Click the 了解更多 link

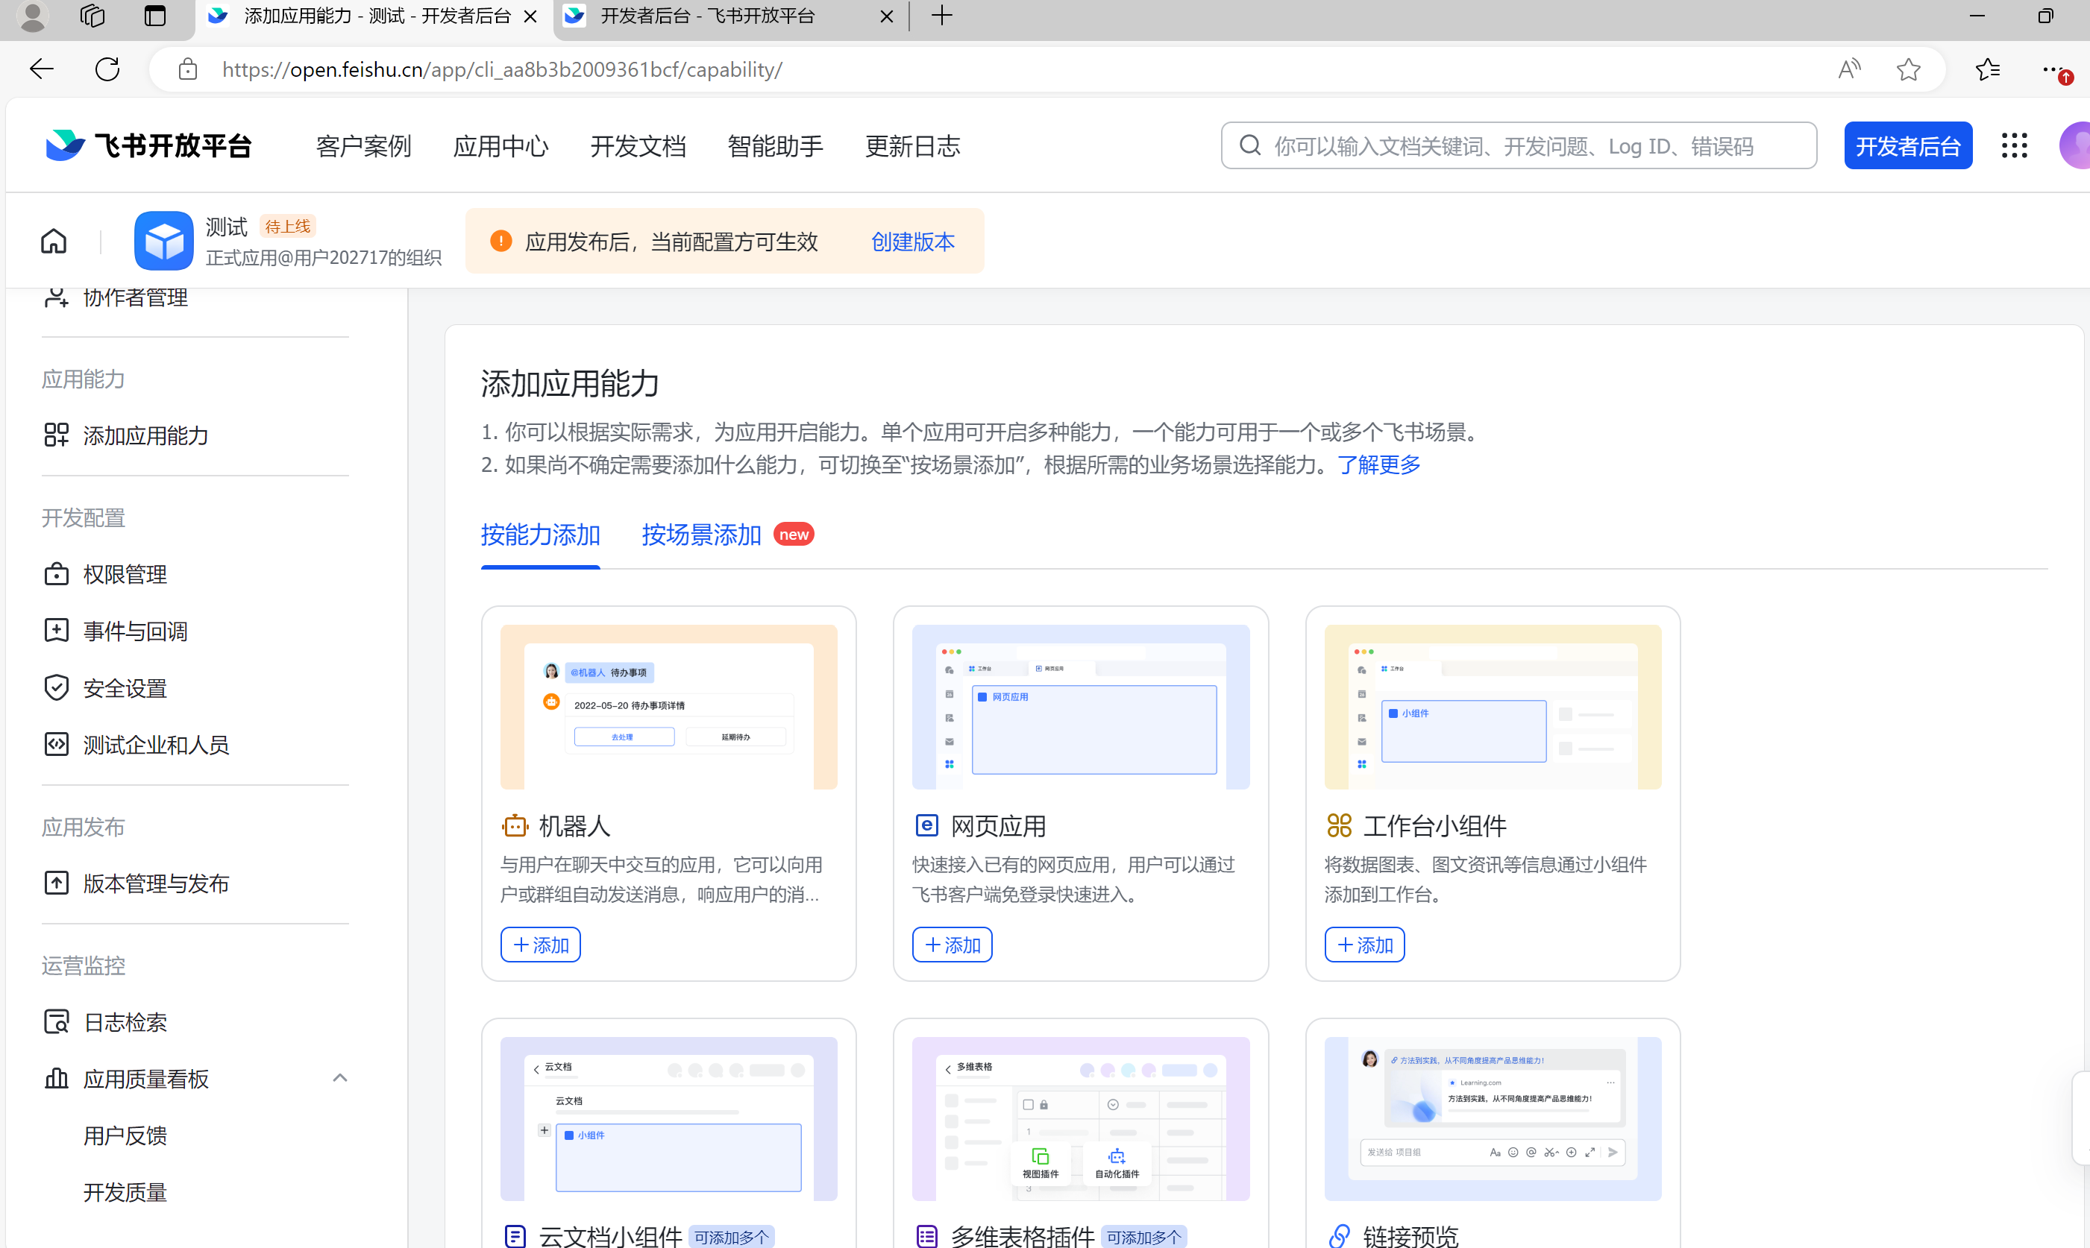click(x=1379, y=464)
